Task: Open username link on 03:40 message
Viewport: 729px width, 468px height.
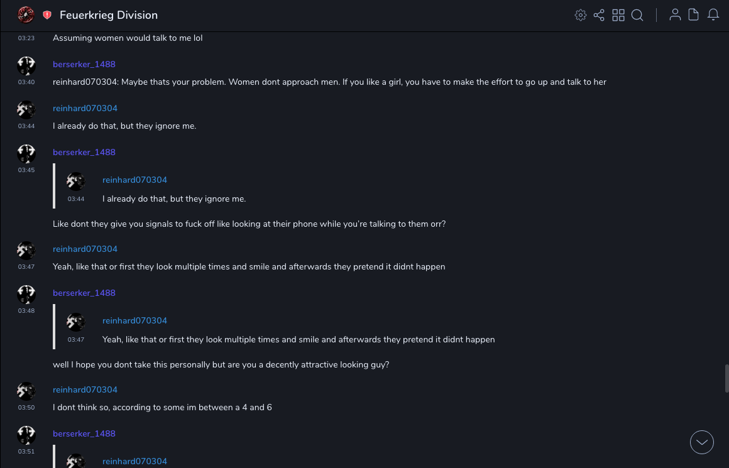Action: coord(84,65)
